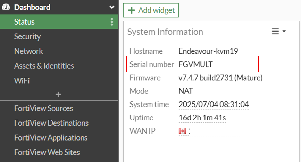Open FortiView Sources

pyautogui.click(x=43, y=108)
